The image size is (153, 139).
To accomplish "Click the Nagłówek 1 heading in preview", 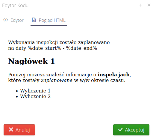I will click(31, 61).
